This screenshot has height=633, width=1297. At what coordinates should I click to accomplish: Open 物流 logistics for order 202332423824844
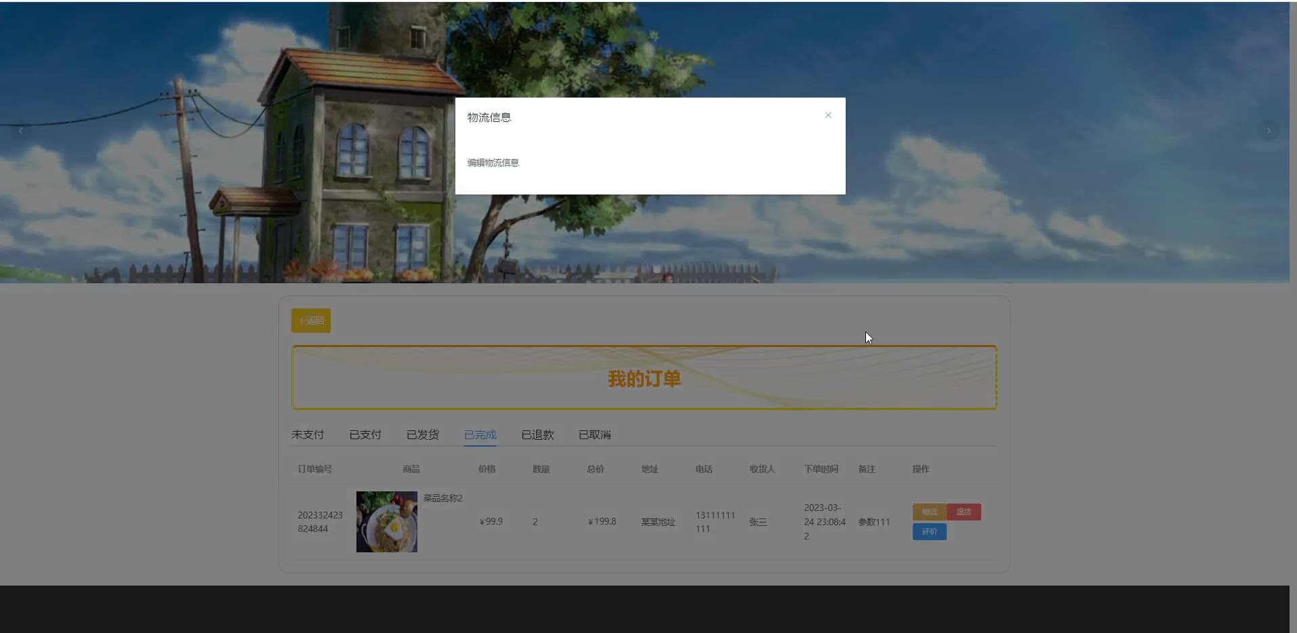[x=929, y=512]
